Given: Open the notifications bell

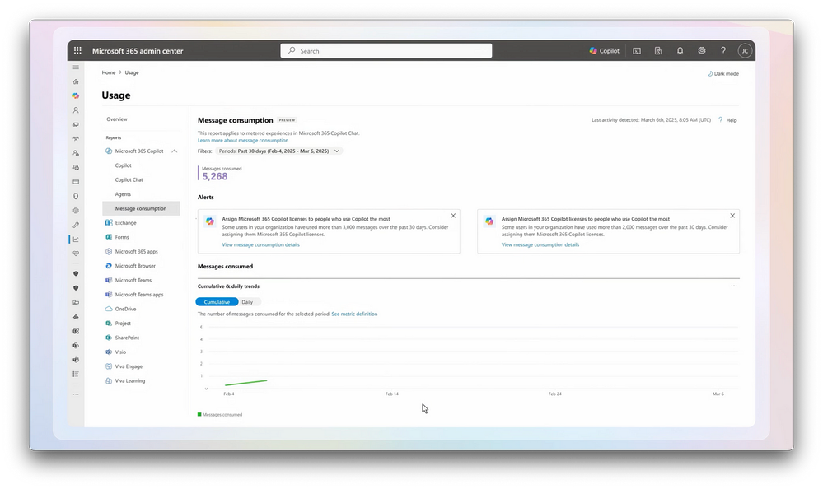Looking at the screenshot, I should coord(680,51).
